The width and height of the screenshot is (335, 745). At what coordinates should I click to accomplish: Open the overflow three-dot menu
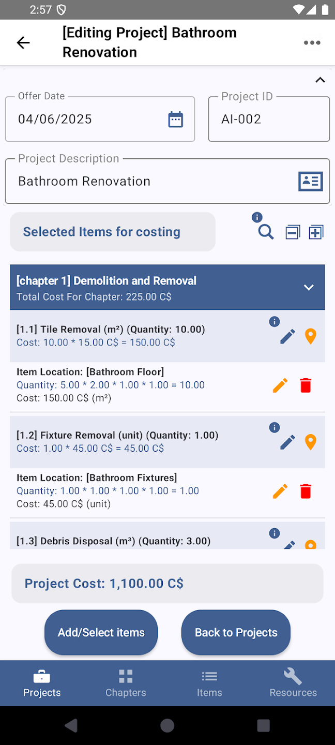[x=312, y=42]
